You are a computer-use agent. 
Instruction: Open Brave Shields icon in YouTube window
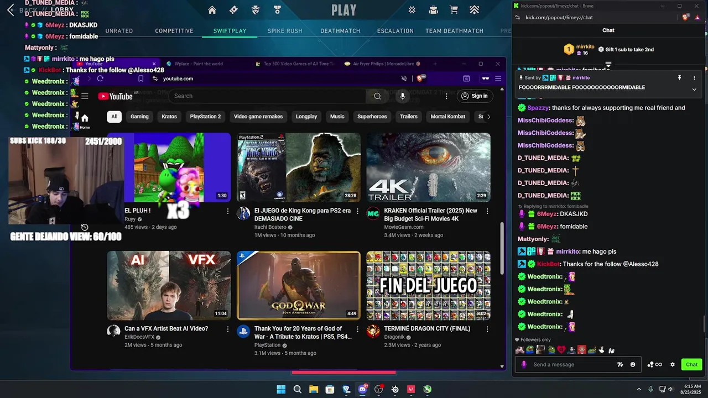420,78
